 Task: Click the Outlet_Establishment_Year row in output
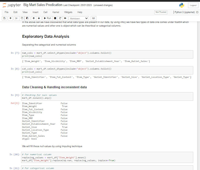point(45,124)
